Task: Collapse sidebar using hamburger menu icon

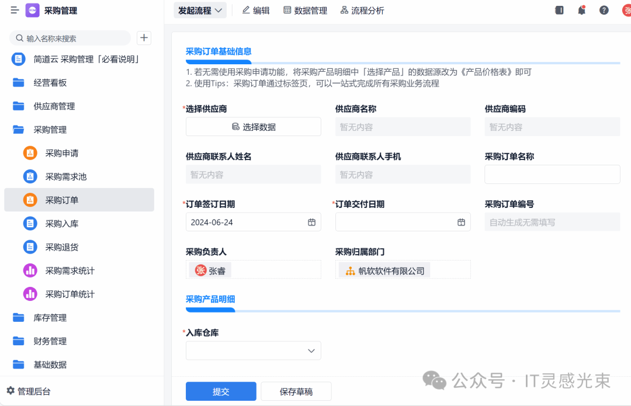Action: tap(15, 11)
